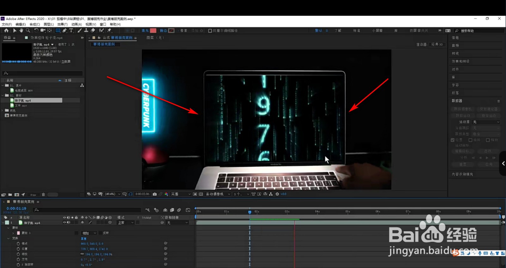Open the 1个 view layout dropdown
Screen dimensions: 506x268
tap(241, 194)
